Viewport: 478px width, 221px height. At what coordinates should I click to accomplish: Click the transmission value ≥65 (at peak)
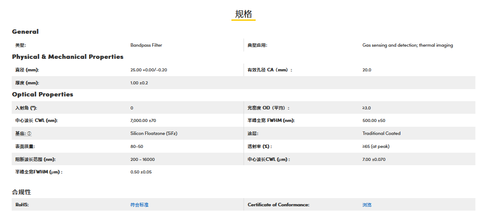click(375, 147)
